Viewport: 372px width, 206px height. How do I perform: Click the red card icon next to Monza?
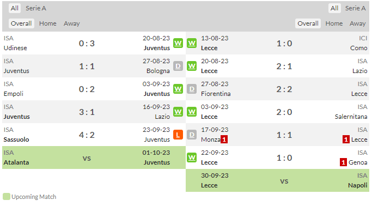[224, 140]
